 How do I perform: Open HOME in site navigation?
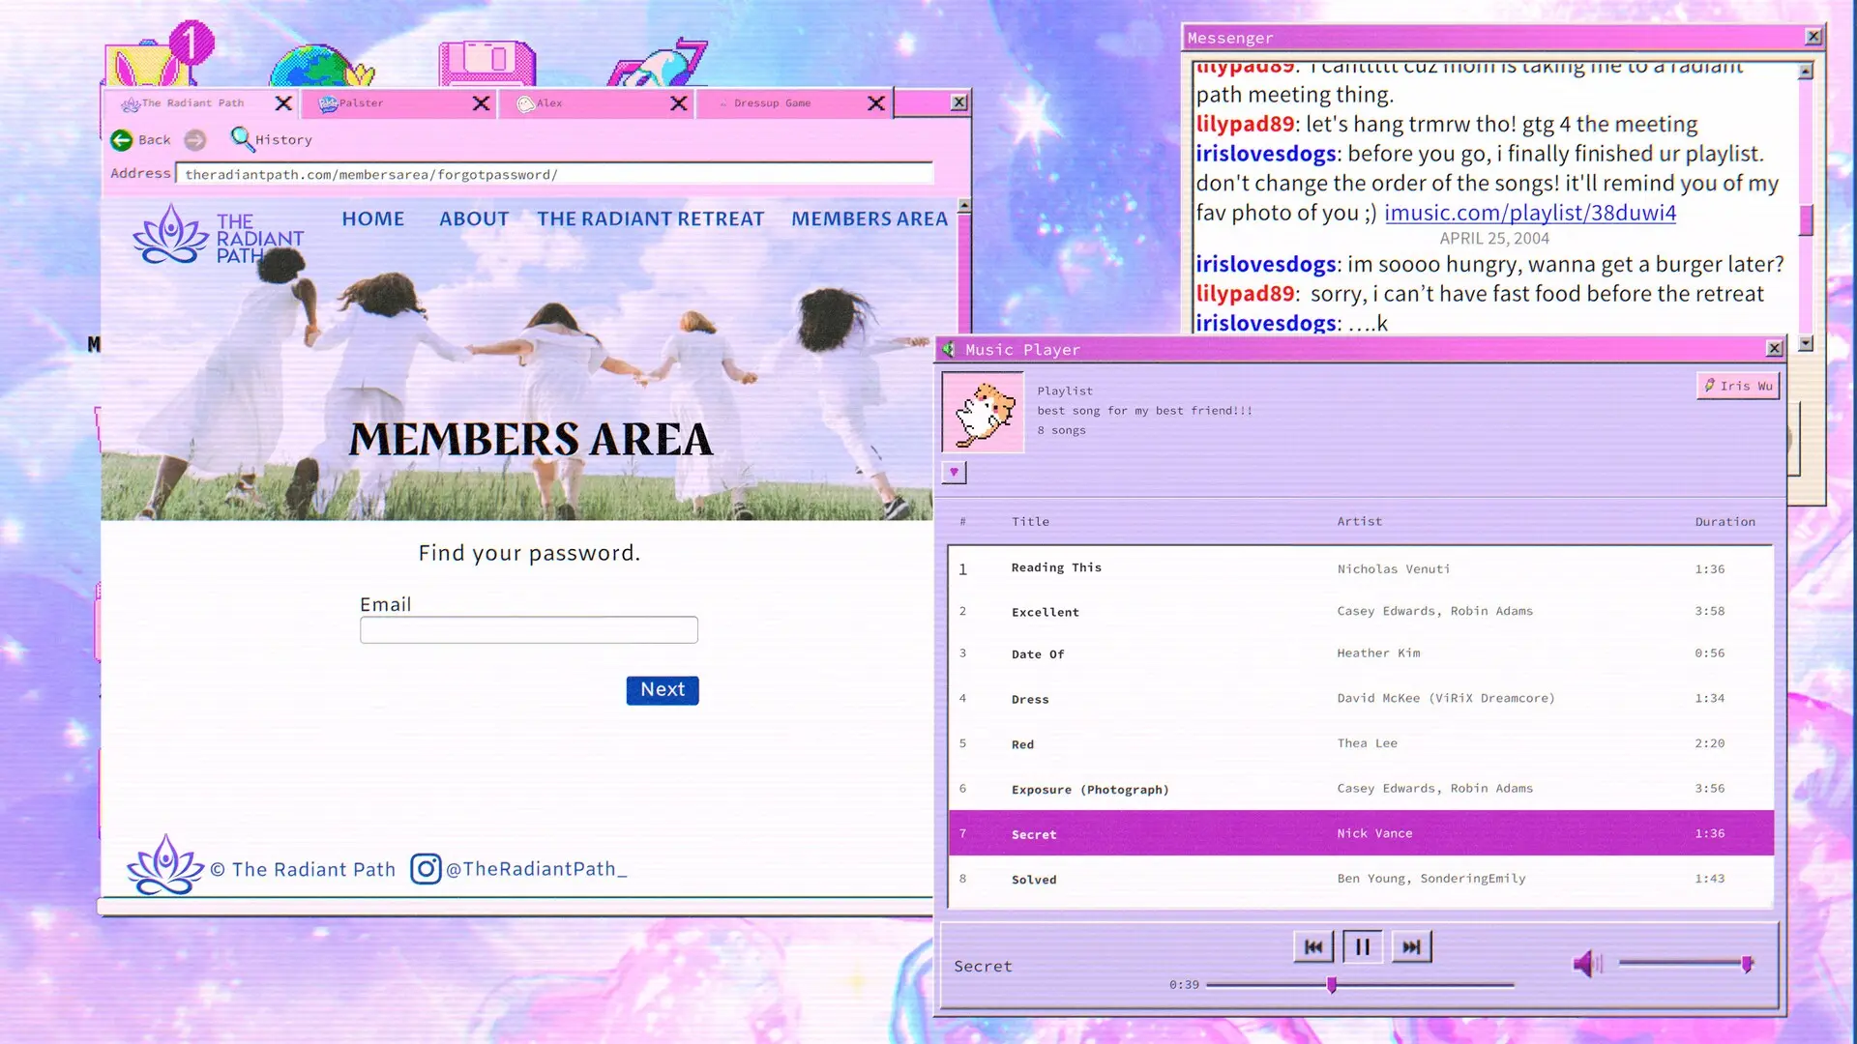coord(373,219)
